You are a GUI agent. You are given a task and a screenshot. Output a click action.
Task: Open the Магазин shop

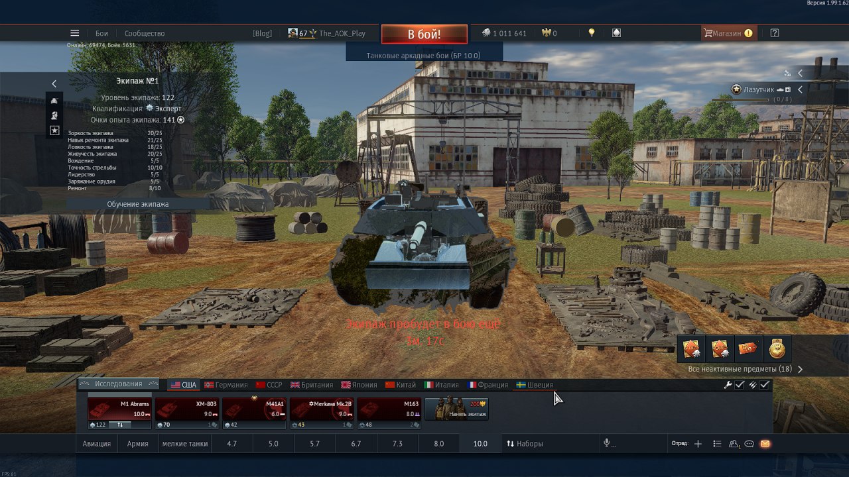(x=728, y=33)
